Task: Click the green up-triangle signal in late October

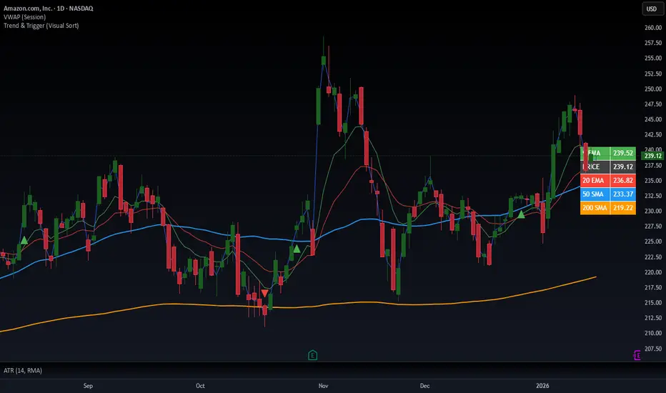Action: pyautogui.click(x=297, y=249)
